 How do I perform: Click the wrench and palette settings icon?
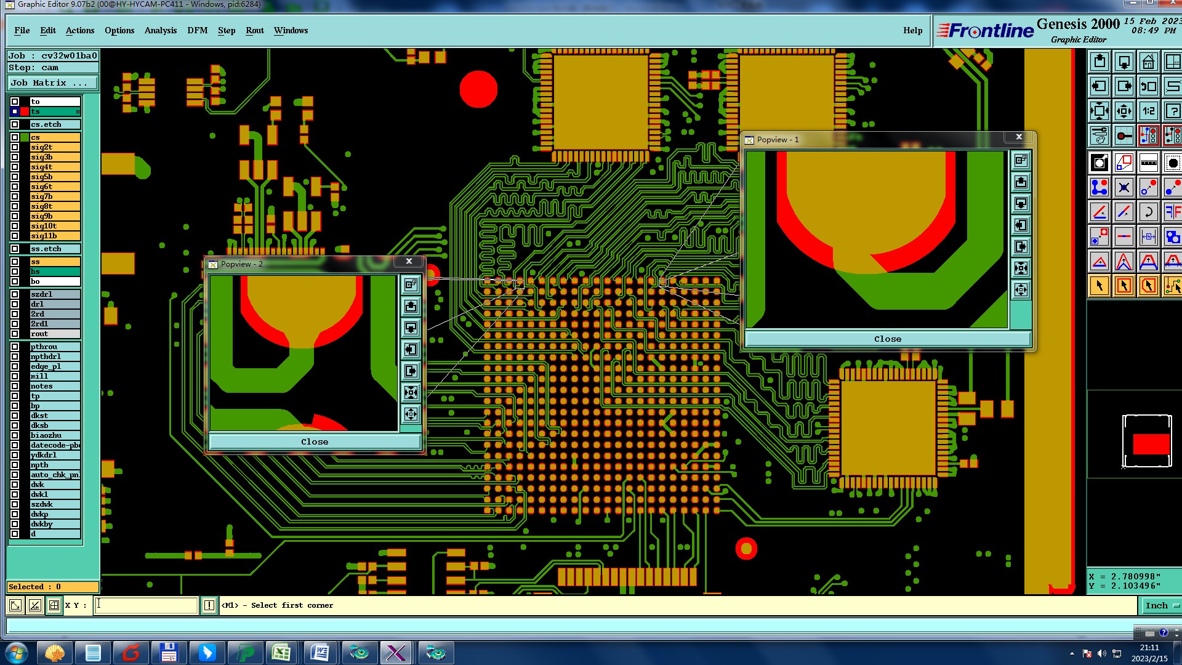1100,135
